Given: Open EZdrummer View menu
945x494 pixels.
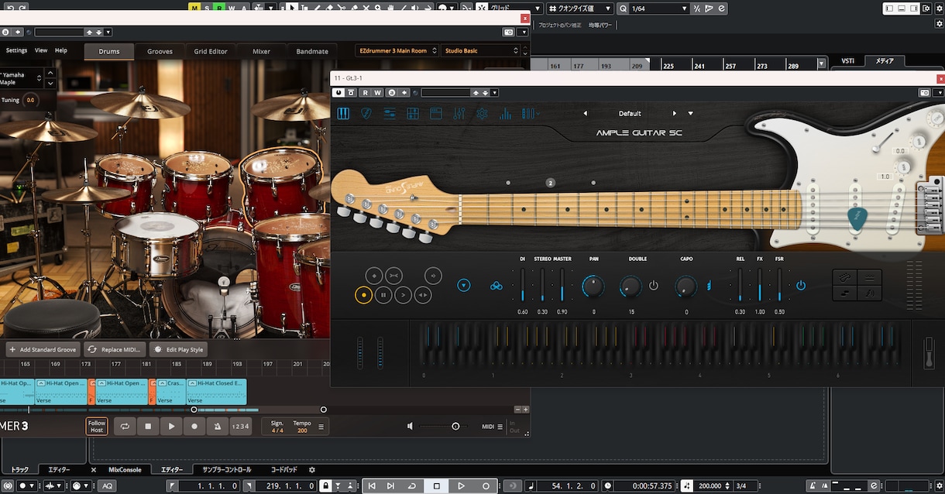Looking at the screenshot, I should point(41,50).
